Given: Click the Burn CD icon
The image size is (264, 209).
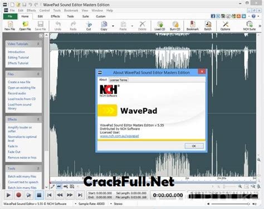Looking at the screenshot, I should pyautogui.click(x=175, y=26).
